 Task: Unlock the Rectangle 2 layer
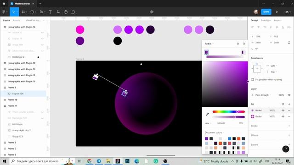coord(38,57)
